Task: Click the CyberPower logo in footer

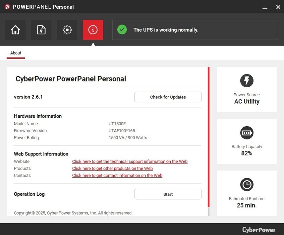Action: pyautogui.click(x=259, y=230)
